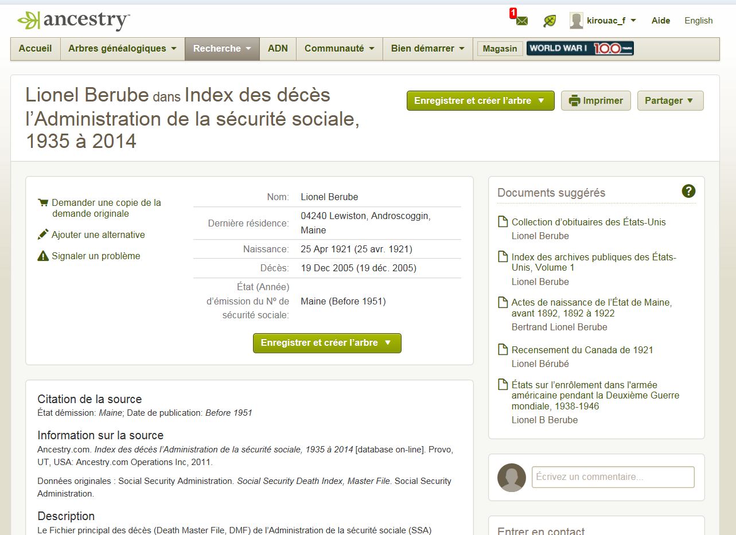
Task: Click the kirouac_f profile avatar
Action: tap(576, 21)
